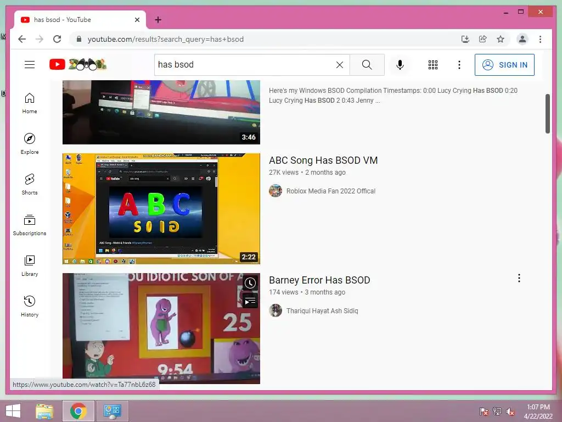This screenshot has height=422, width=562.
Task: Open the ABC Song Has BSOD VM title
Action: (x=323, y=160)
